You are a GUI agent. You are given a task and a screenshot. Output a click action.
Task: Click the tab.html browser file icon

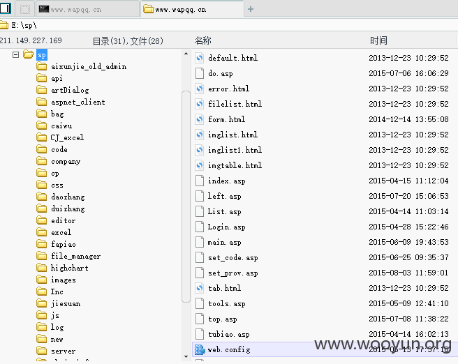point(200,288)
